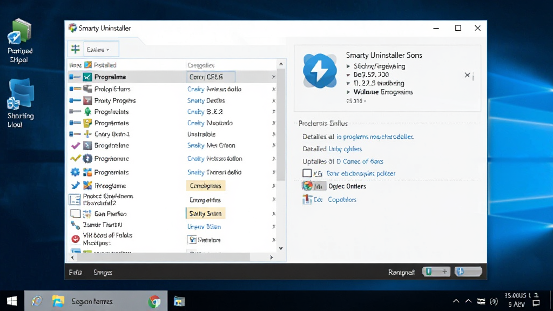Open the Stnrring Lloal desktop icon
Viewport: 553px width, 311px height.
point(21,104)
